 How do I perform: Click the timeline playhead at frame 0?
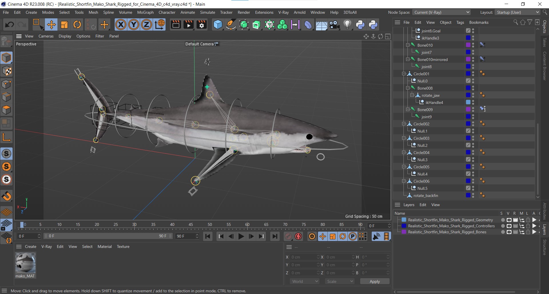tap(22, 225)
